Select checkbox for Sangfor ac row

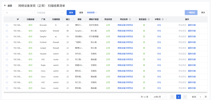click(7, 36)
